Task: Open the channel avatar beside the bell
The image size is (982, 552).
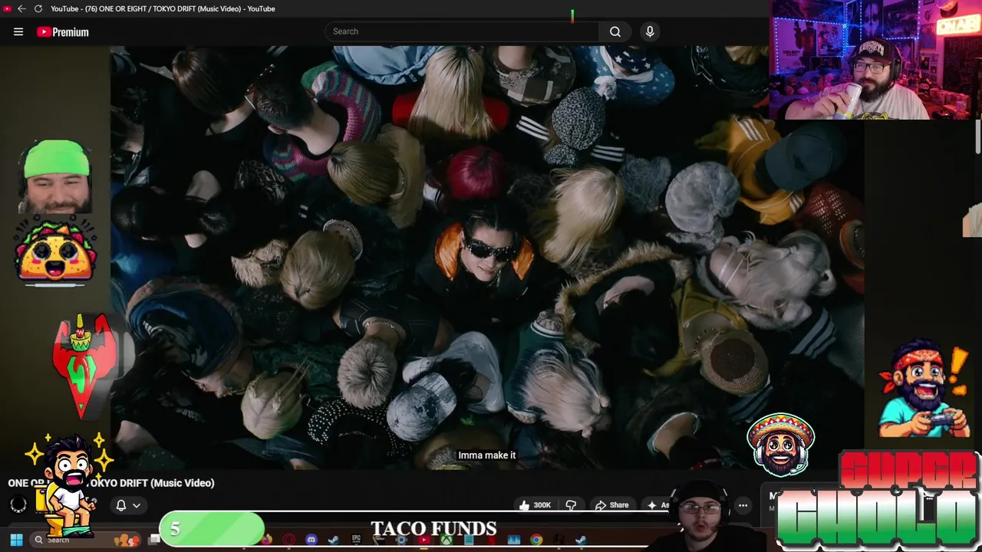Action: click(x=18, y=504)
